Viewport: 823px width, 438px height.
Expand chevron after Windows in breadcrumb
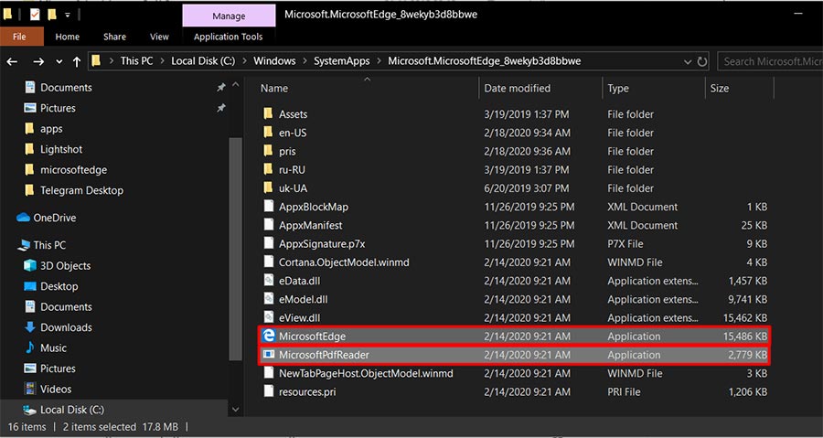305,61
